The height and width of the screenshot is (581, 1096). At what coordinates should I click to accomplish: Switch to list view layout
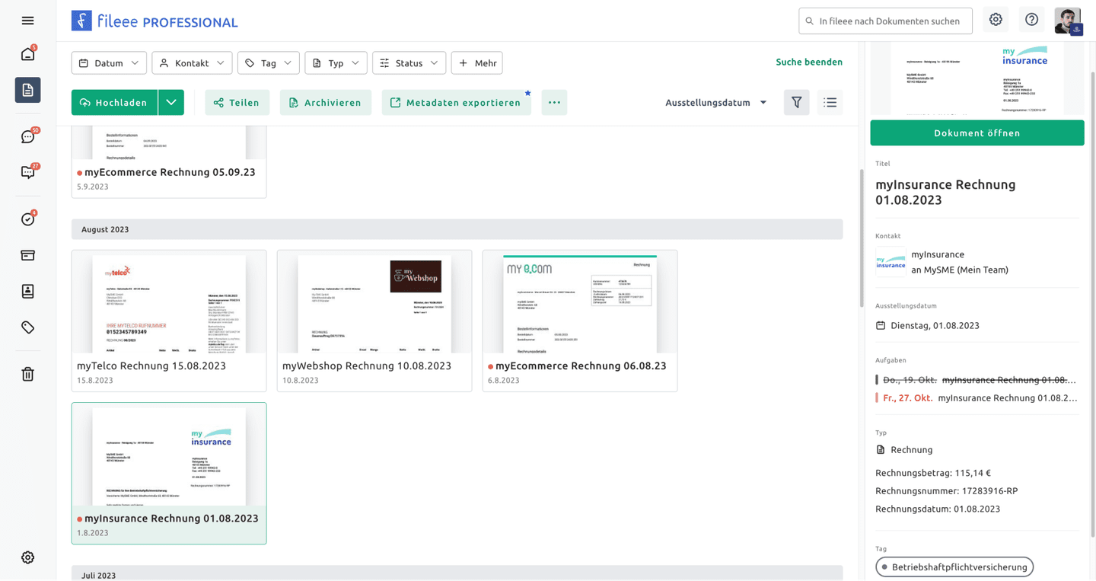click(830, 103)
